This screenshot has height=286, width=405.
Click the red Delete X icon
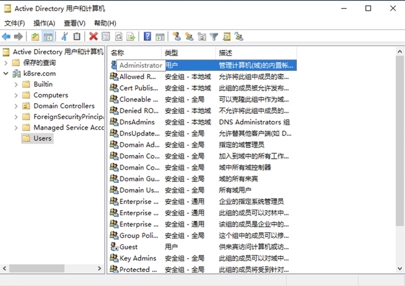[93, 37]
